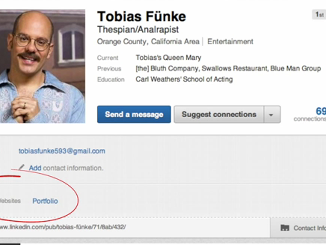The image size is (326, 245).
Task: Click the Tobias Fünke profile name
Action: click(142, 17)
